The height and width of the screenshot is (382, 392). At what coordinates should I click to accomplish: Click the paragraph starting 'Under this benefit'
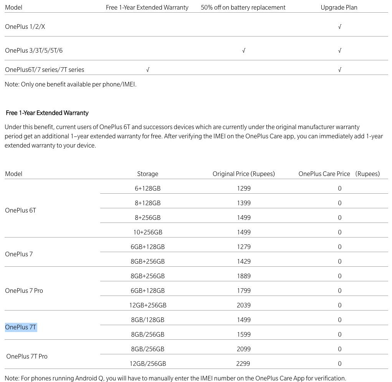pos(194,136)
